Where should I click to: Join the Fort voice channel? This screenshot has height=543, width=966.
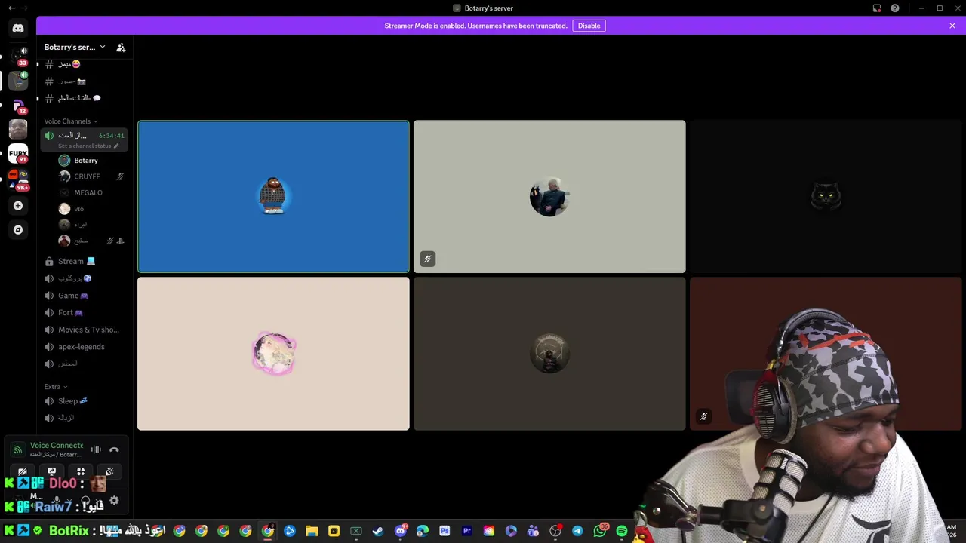point(84,312)
